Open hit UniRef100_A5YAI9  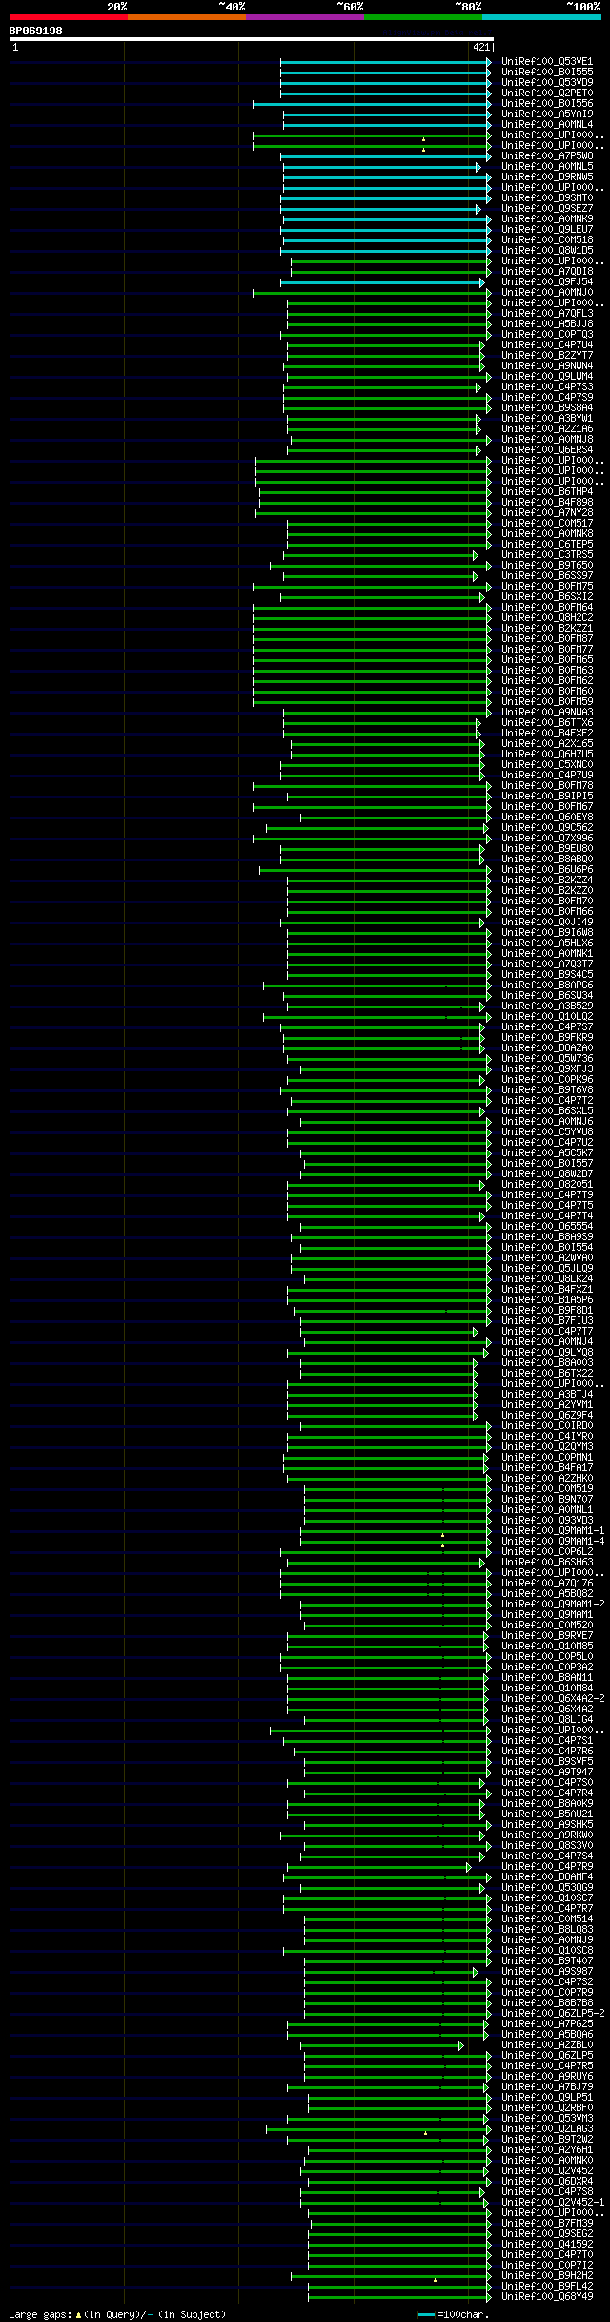coord(547,114)
